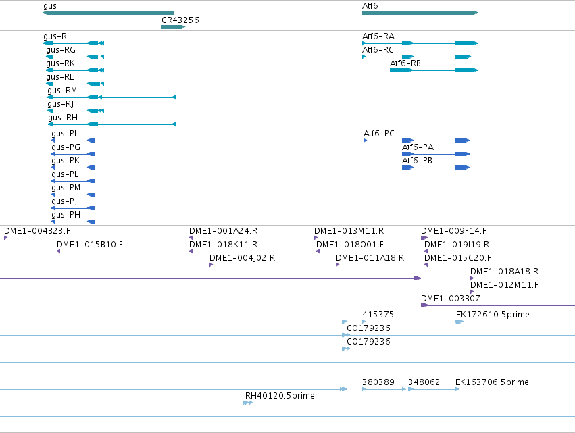Click the Atf6-PB protein label

tap(418, 161)
